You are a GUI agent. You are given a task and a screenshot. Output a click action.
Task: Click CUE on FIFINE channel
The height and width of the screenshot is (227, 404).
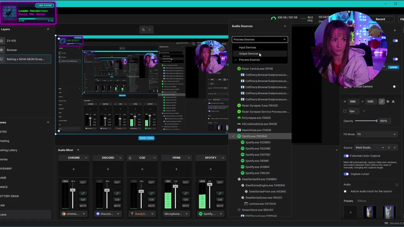pyautogui.click(x=186, y=200)
